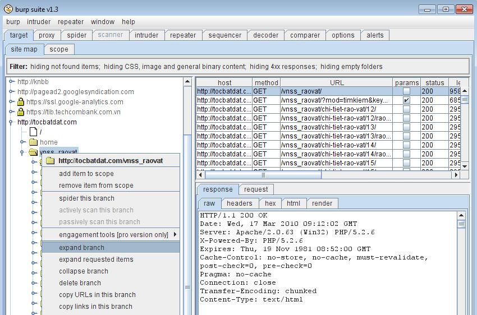Select 'spider this branch' option
This screenshot has height=315, width=477.
point(86,198)
